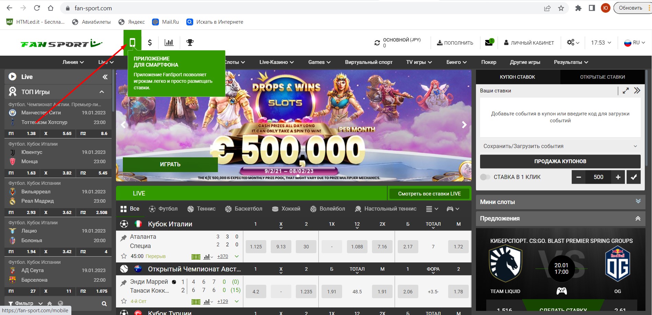The width and height of the screenshot is (652, 315).
Task: Collapse the ТОП Игры section
Action: [x=102, y=92]
